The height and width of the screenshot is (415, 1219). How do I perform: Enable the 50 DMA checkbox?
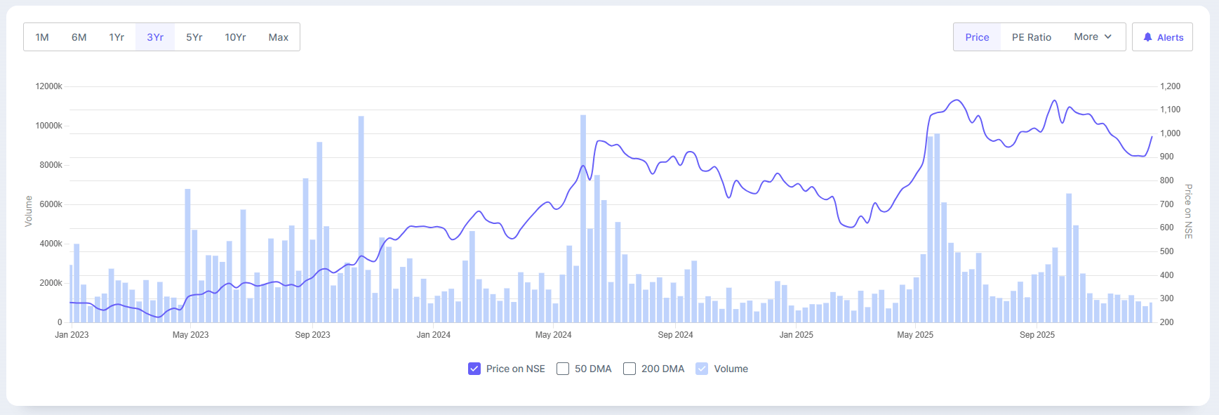point(563,369)
